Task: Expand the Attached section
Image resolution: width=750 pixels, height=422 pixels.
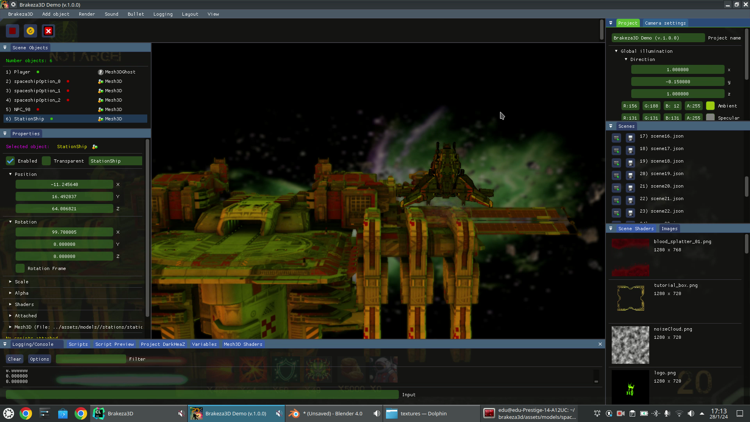Action: click(x=11, y=316)
